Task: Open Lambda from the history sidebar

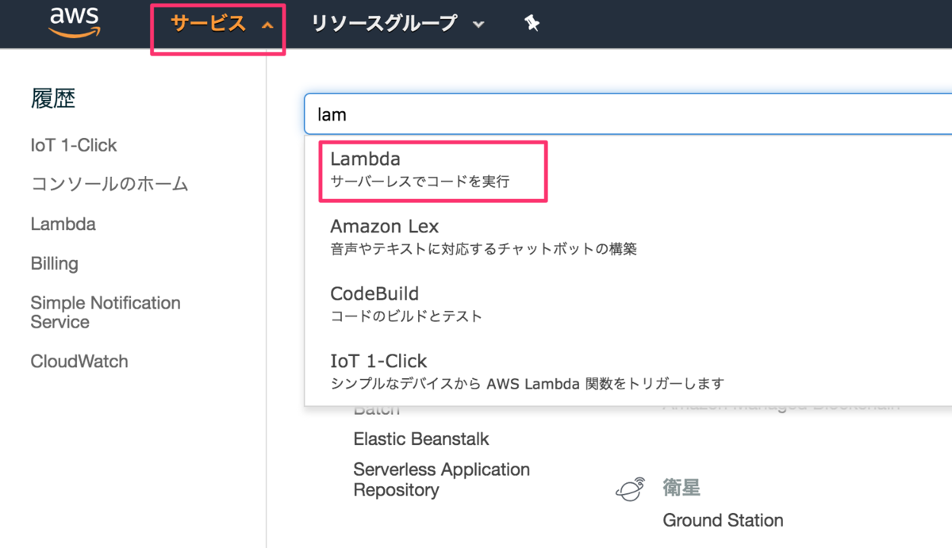Action: 63,224
